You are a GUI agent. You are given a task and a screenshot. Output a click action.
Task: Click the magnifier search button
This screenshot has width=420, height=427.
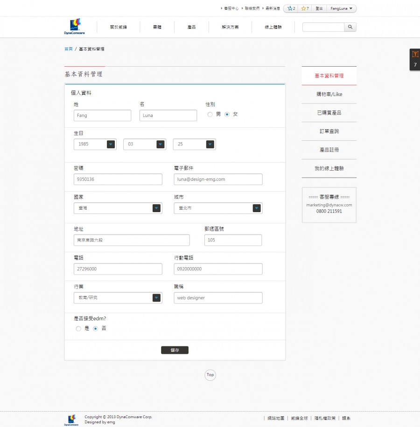pos(350,27)
